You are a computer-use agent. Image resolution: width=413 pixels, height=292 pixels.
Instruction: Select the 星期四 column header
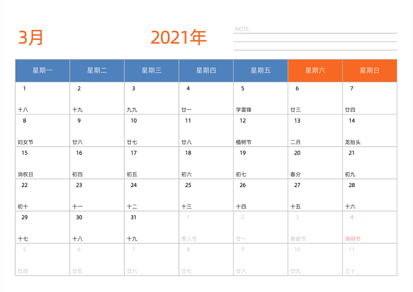[x=206, y=70]
